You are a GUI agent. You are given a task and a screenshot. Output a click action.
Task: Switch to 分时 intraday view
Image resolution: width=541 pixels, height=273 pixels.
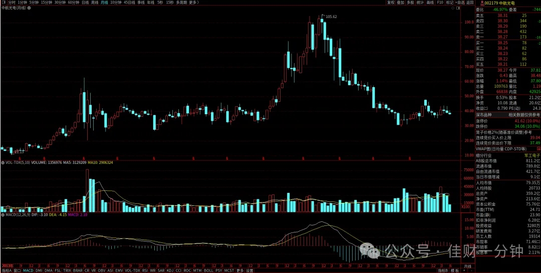[12, 3]
